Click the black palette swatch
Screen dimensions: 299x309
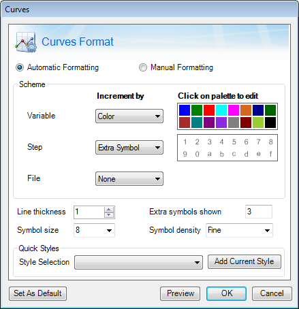(270, 123)
